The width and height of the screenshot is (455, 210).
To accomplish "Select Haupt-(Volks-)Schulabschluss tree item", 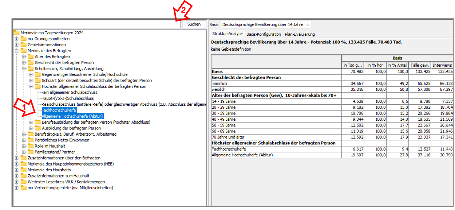I will point(68,98).
